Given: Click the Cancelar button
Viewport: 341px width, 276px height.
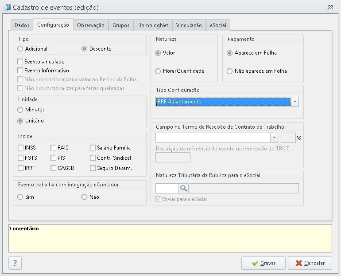Looking at the screenshot, I should tap(310, 263).
